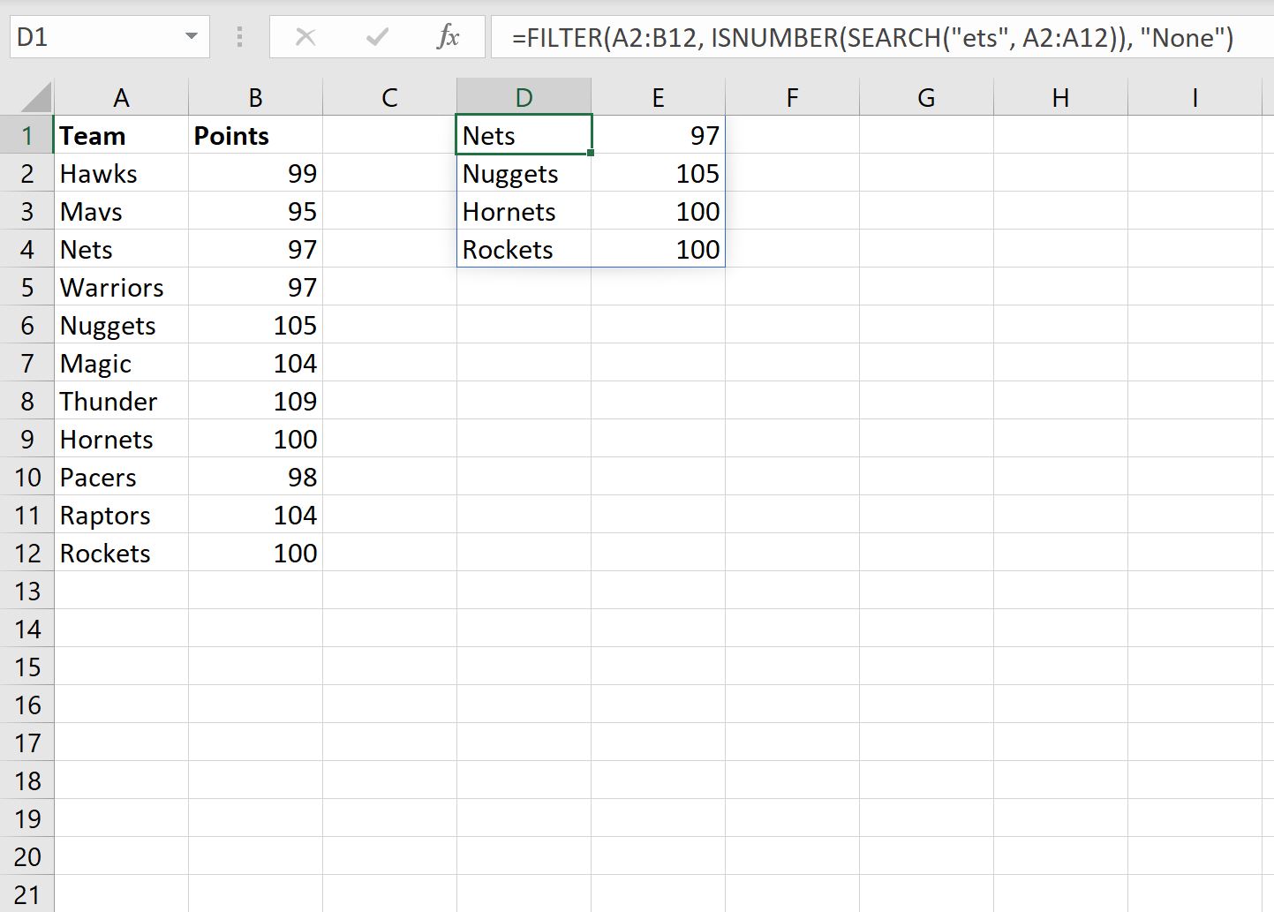Click the green fill handle on cell D1
The width and height of the screenshot is (1274, 912).
click(x=592, y=152)
